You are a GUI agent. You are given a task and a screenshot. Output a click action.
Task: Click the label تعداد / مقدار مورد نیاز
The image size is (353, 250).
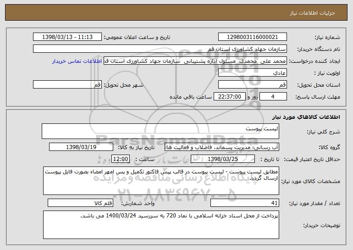(314, 204)
